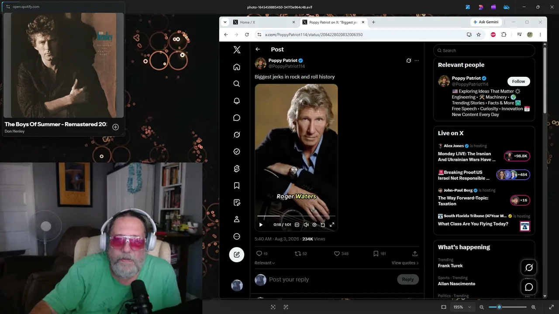Reload the X page
Viewport: 559px width, 314px height.
[247, 34]
